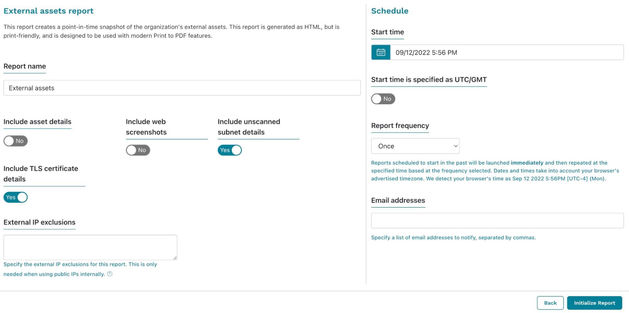Expand the frequency selector showing Once
The height and width of the screenshot is (313, 629).
415,146
